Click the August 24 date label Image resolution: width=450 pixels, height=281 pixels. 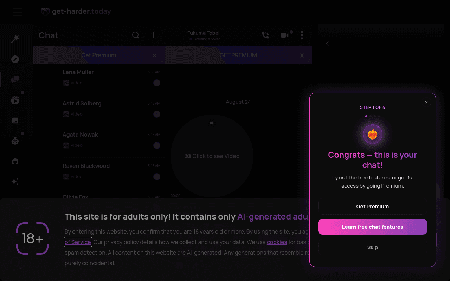(238, 102)
